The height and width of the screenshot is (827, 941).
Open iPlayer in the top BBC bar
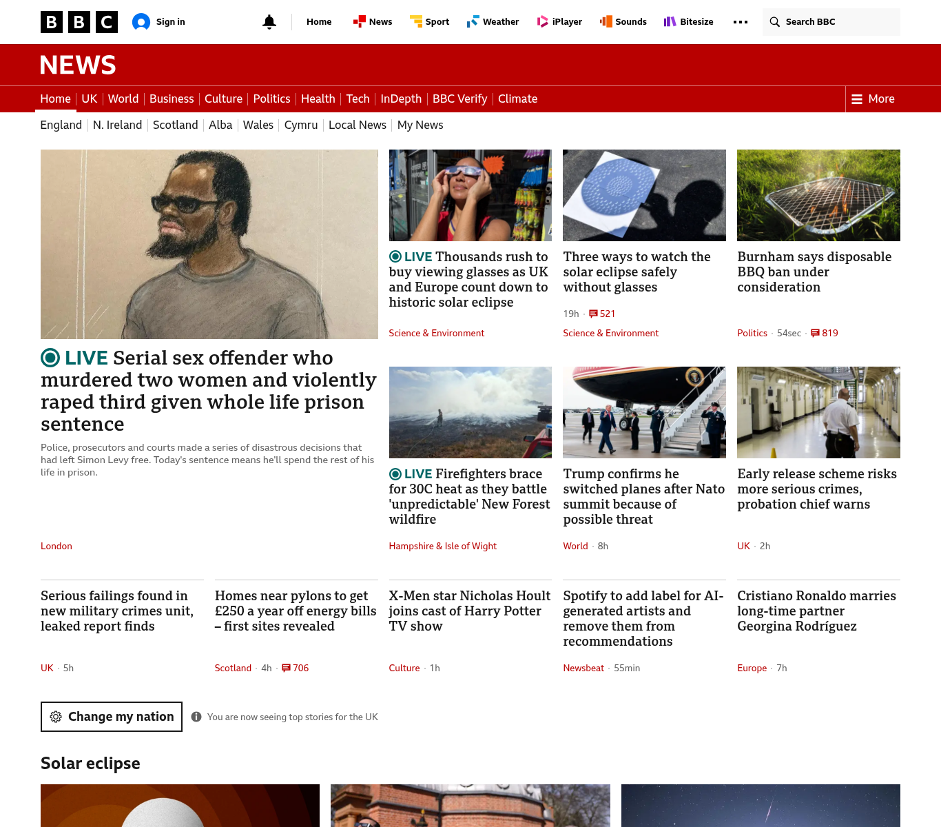click(559, 22)
